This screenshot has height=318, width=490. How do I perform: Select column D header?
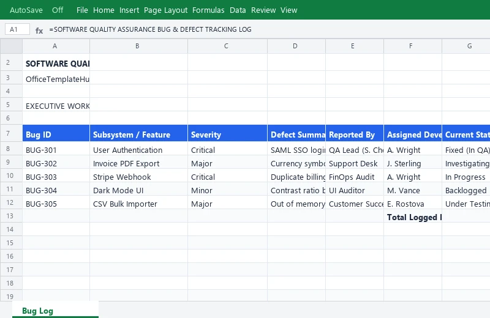click(296, 46)
